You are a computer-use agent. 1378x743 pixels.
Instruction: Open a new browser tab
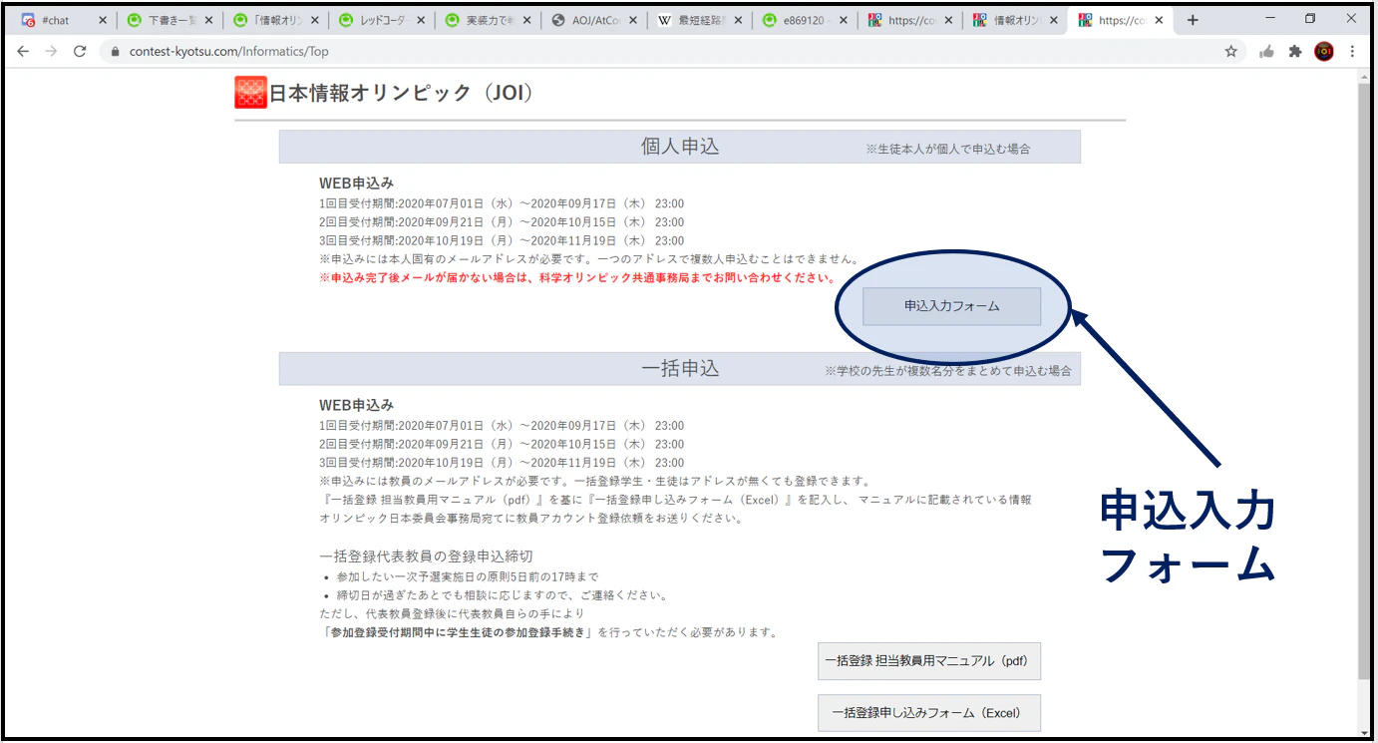coord(1193,20)
